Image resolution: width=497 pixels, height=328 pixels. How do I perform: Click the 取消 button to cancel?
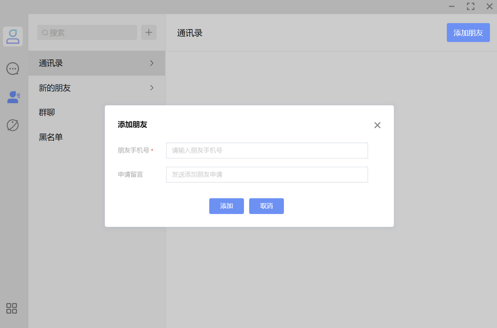[x=266, y=206]
